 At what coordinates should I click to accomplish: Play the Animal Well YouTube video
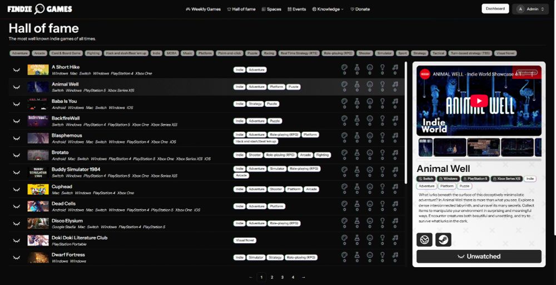[x=479, y=100]
